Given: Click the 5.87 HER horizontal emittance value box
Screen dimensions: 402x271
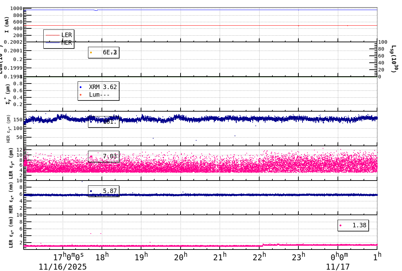Looking at the screenshot, I should click(104, 191).
